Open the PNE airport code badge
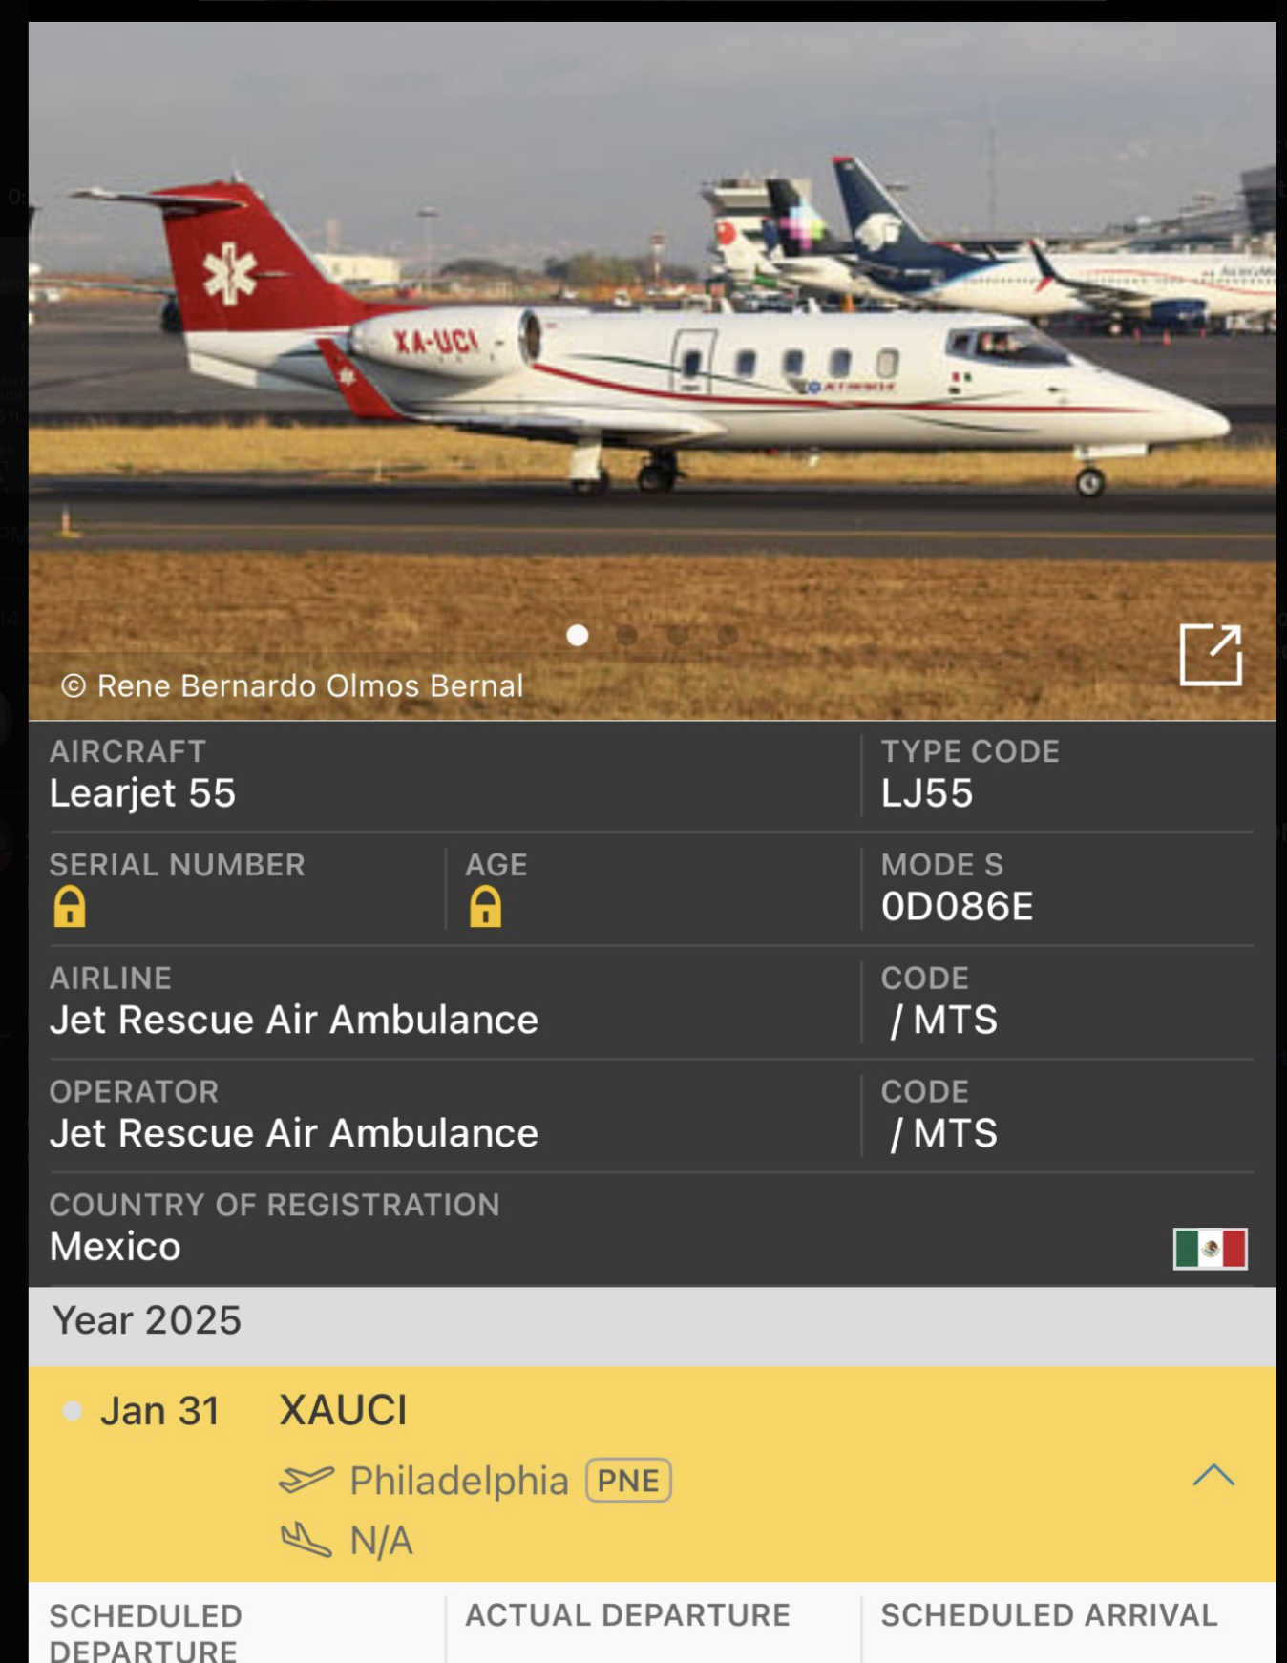Viewport: 1287px width, 1663px height. point(628,1481)
